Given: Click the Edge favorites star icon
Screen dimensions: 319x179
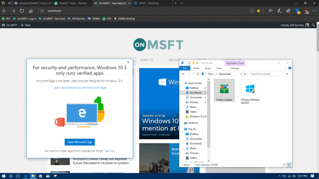Looking at the screenshot, I should pos(258,11).
